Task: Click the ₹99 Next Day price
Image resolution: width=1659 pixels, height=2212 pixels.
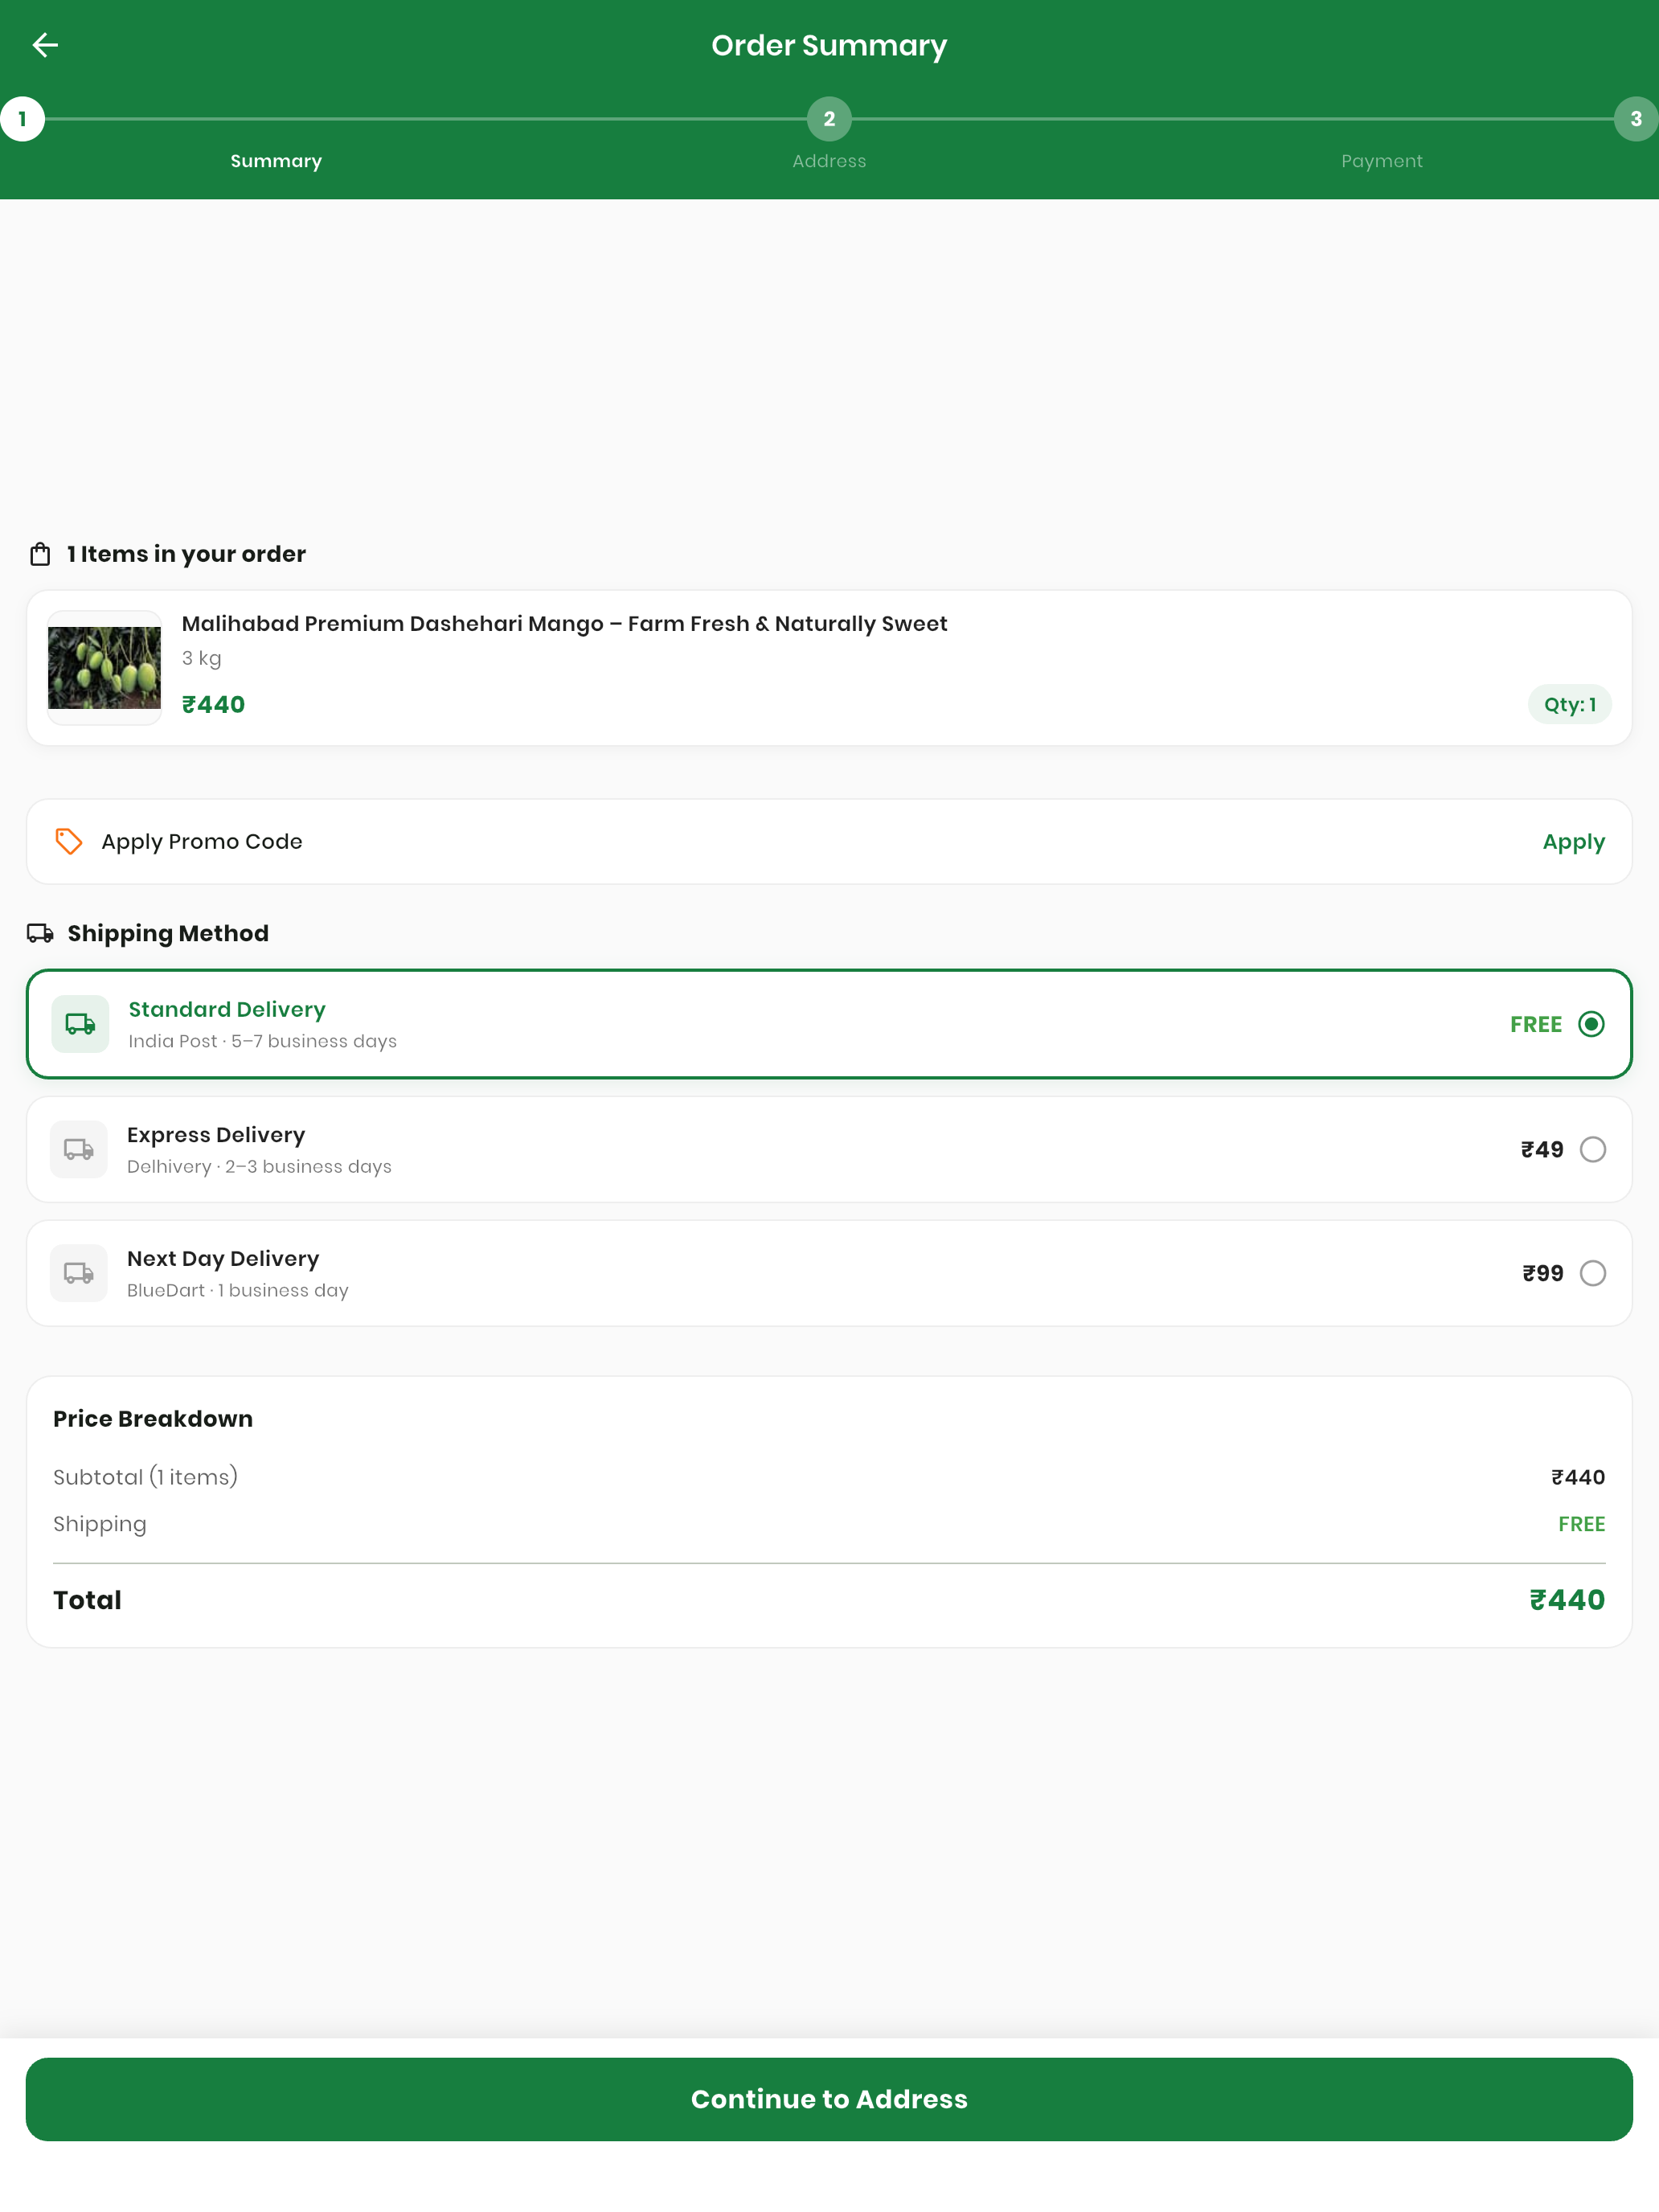Action: click(1542, 1274)
